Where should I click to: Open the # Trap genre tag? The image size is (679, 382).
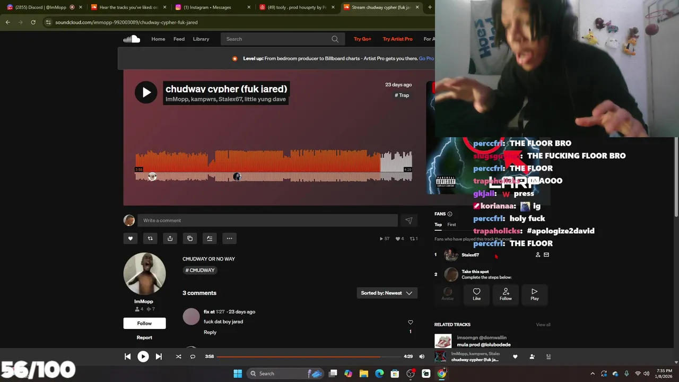[x=402, y=95]
